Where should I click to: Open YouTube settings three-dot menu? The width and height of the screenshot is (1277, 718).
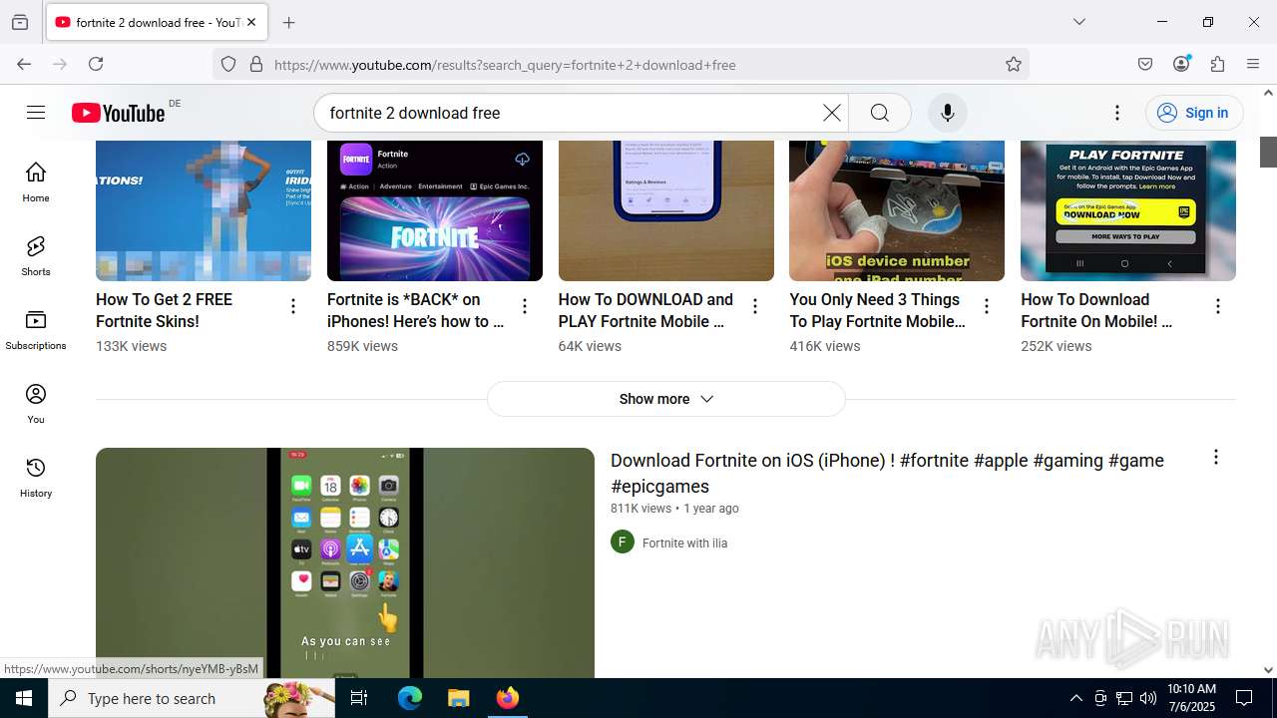coord(1117,113)
